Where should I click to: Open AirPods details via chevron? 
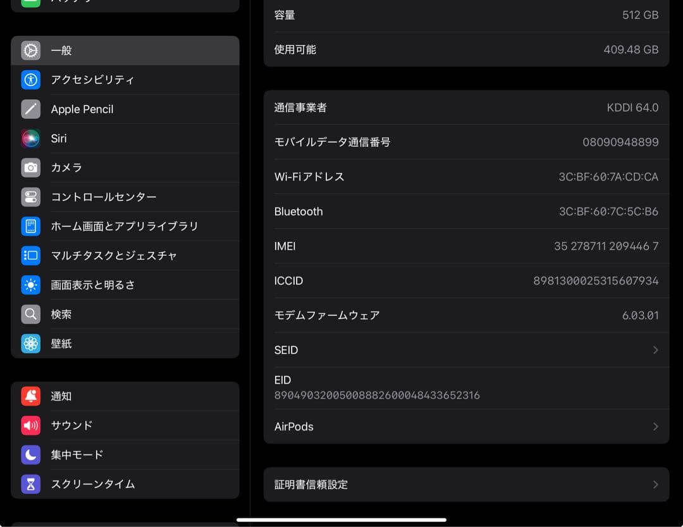[655, 427]
